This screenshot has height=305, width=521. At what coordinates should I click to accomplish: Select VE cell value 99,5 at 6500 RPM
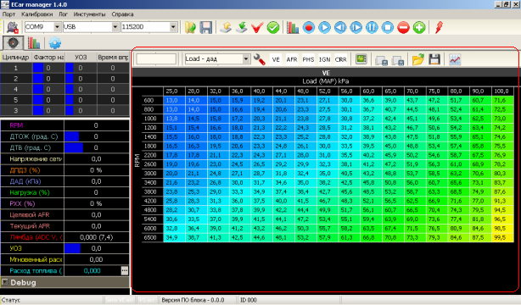pyautogui.click(x=502, y=237)
